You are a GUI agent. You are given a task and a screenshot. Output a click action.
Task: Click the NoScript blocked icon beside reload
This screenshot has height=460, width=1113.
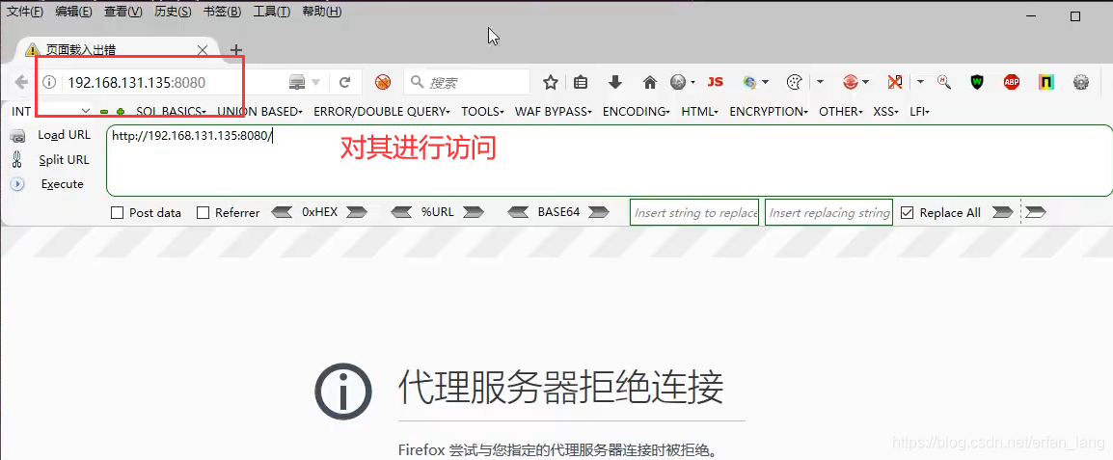pos(383,82)
